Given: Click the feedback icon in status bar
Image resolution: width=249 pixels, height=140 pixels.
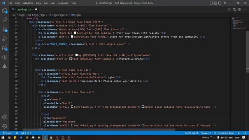Looking at the screenshot, I should pos(239,133).
